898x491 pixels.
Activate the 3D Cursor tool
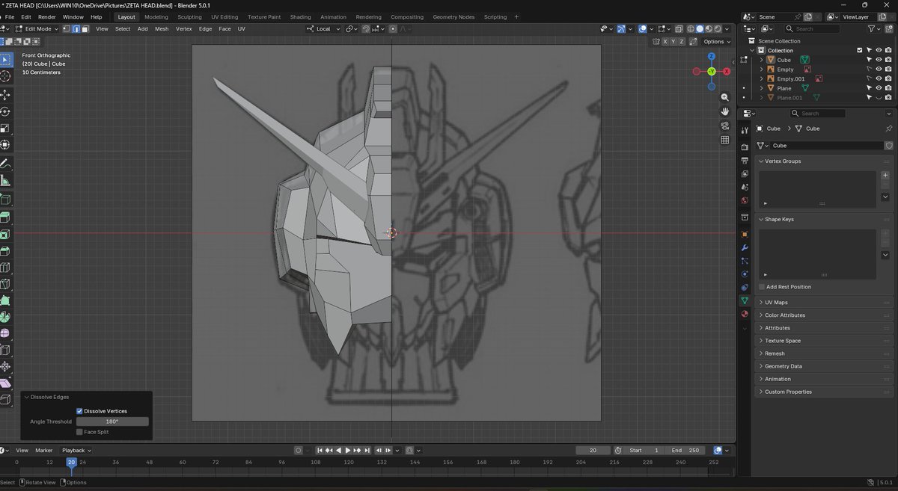6,76
